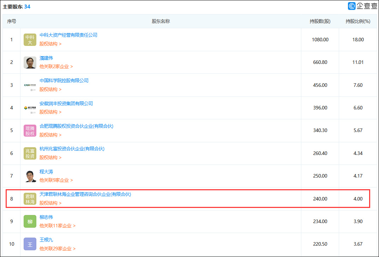This screenshot has width=379, height=257.
Task: Select the 260.40 shares cell
Action: [320, 153]
